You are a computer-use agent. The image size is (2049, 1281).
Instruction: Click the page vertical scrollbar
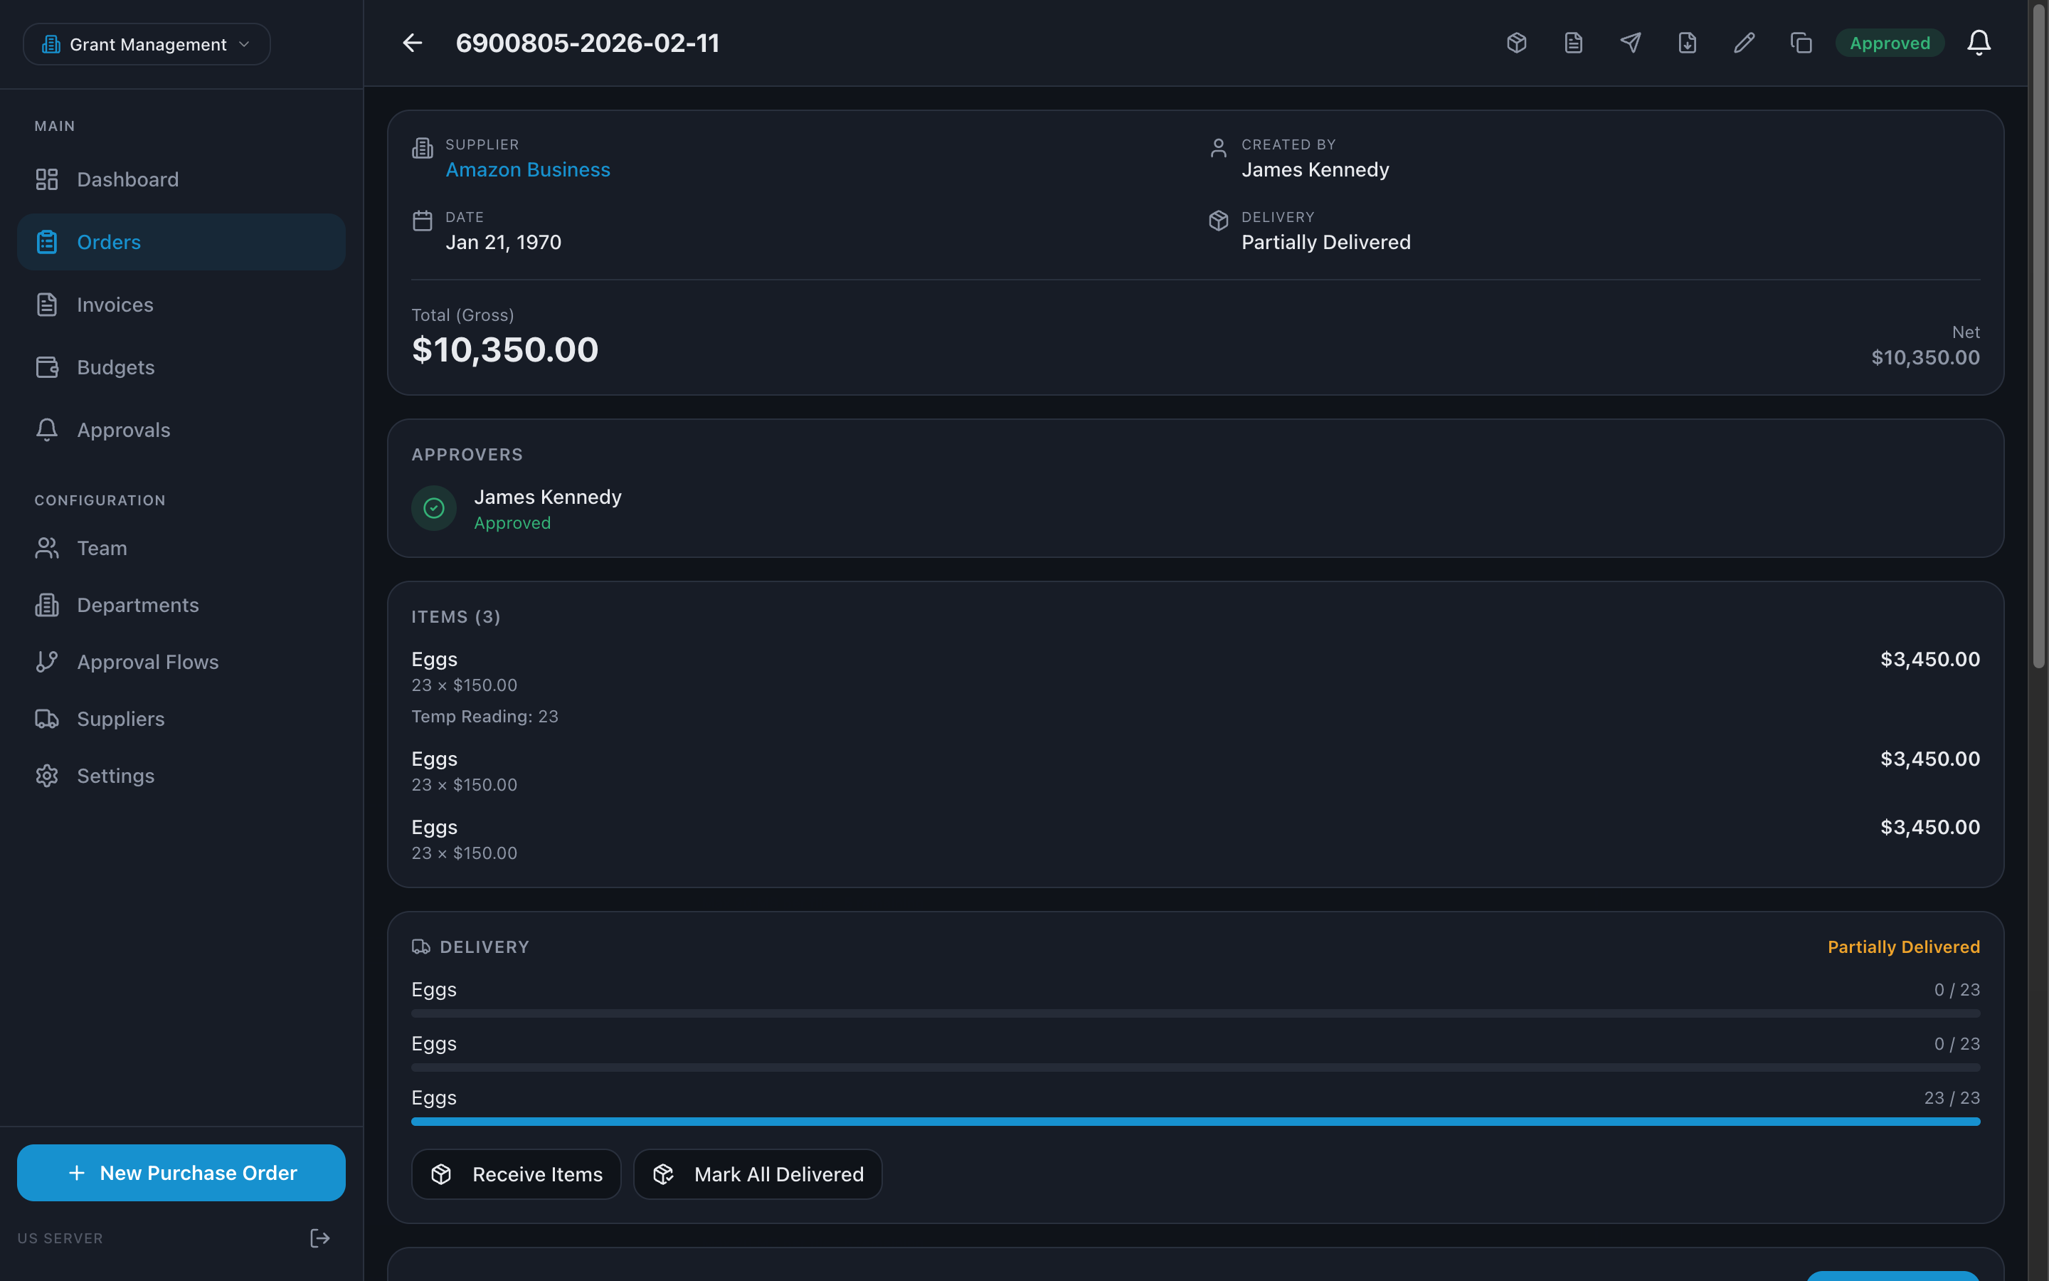[2039, 337]
